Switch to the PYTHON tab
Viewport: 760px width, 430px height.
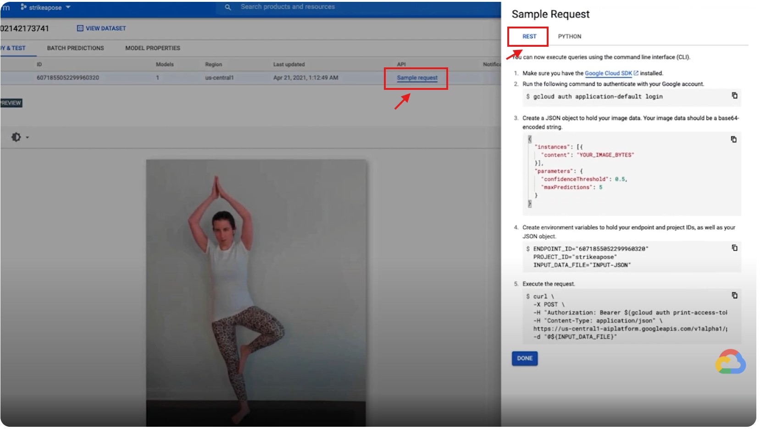569,37
